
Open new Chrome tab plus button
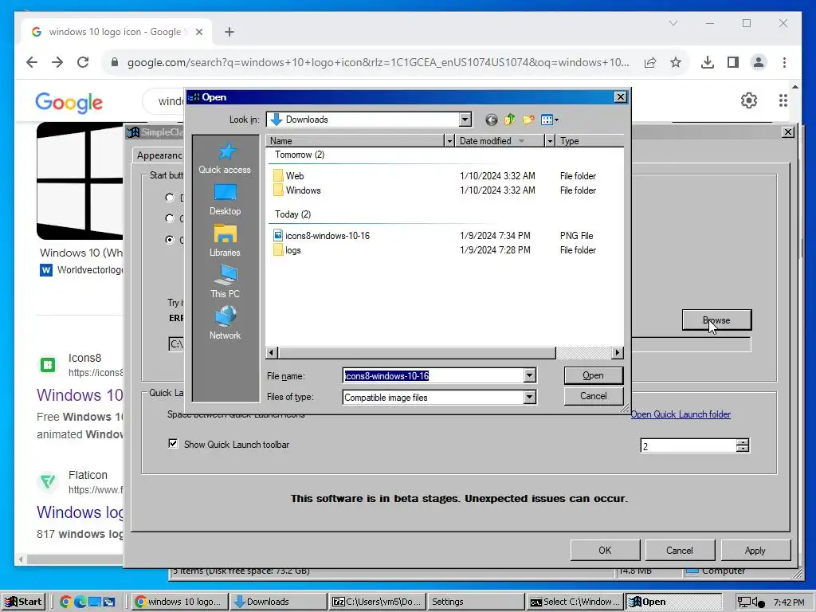point(229,32)
